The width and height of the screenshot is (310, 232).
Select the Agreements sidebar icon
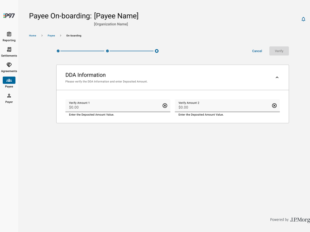tap(9, 66)
